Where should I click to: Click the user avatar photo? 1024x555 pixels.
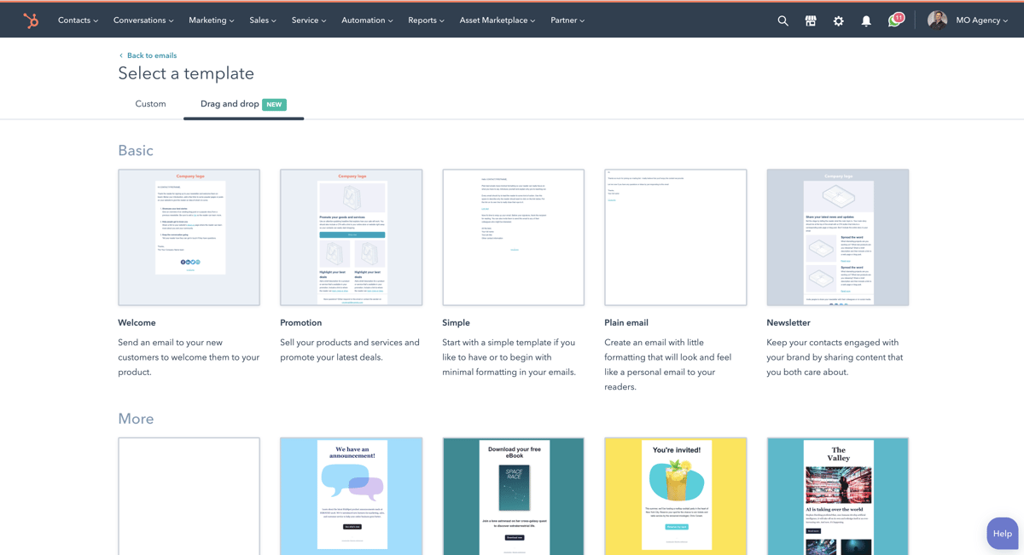pyautogui.click(x=937, y=20)
